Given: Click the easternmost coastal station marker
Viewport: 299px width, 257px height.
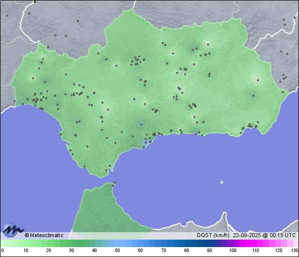Looking at the screenshot, I should [283, 91].
